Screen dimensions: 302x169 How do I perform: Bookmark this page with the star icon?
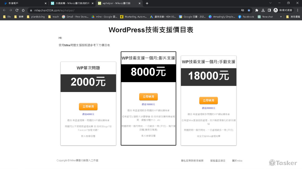coord(249,10)
